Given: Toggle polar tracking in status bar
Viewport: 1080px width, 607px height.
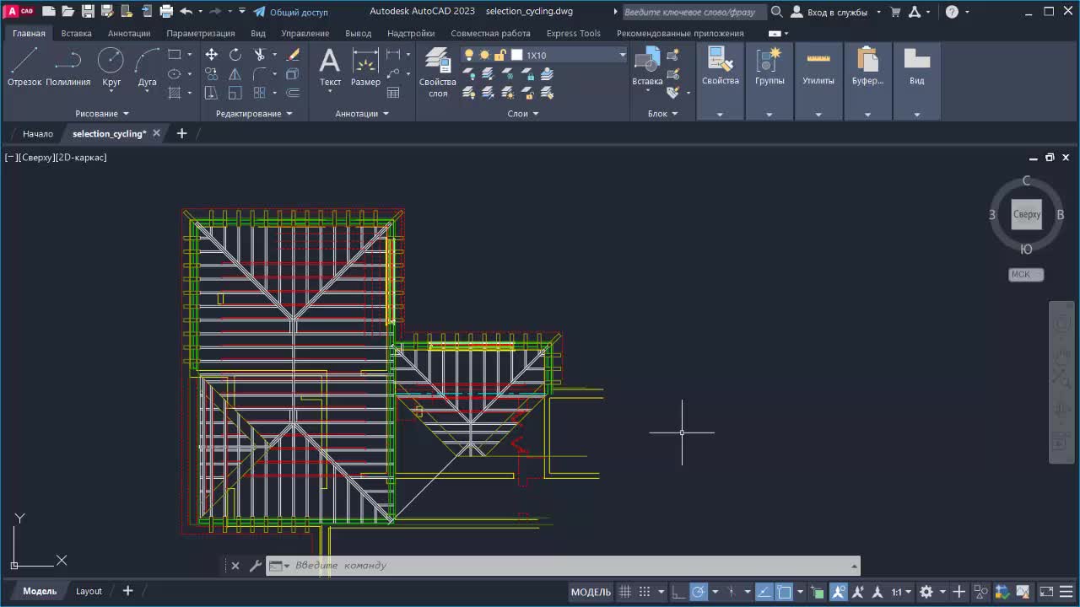Looking at the screenshot, I should tap(699, 592).
